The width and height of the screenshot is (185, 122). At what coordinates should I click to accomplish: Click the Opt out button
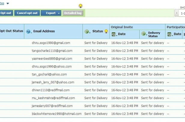pyautogui.click(x=6, y=13)
